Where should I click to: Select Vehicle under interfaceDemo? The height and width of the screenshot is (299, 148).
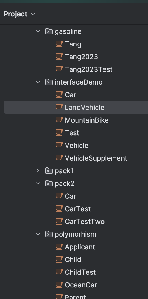(x=76, y=146)
